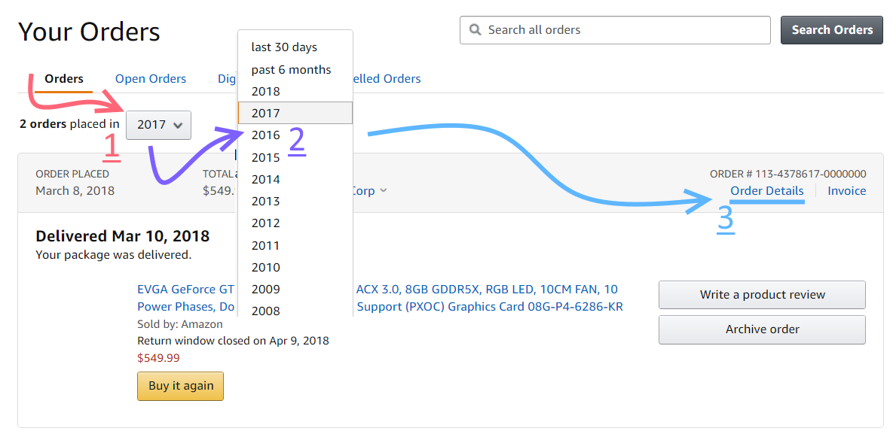The height and width of the screenshot is (437, 896).
Task: Open the EVGA GeForce product title link
Action: click(186, 290)
